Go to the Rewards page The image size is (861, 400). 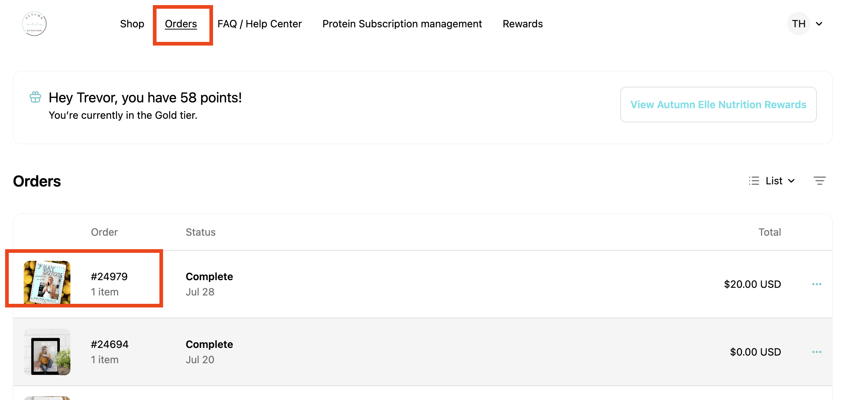click(523, 24)
